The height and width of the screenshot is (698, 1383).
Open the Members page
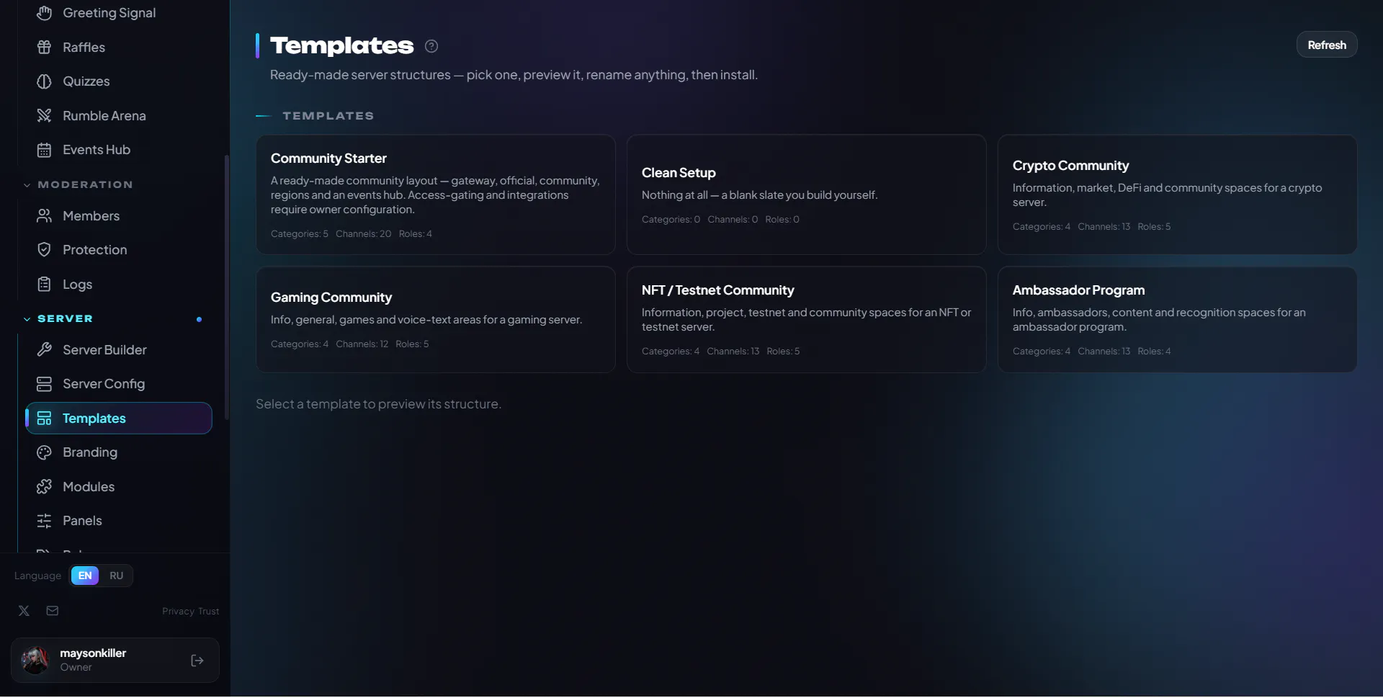[119, 216]
